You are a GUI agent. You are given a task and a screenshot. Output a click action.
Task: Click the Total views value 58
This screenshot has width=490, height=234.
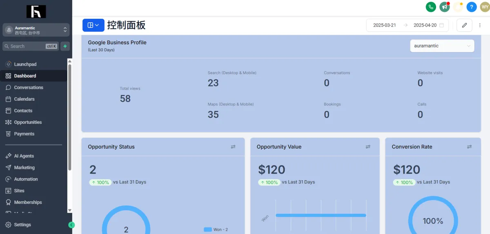(125, 98)
